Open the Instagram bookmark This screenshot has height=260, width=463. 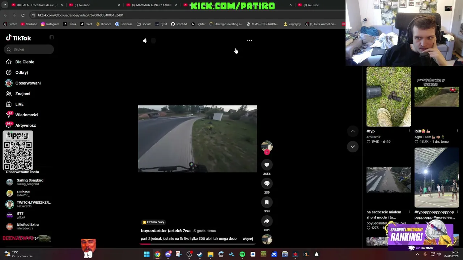coord(50,24)
